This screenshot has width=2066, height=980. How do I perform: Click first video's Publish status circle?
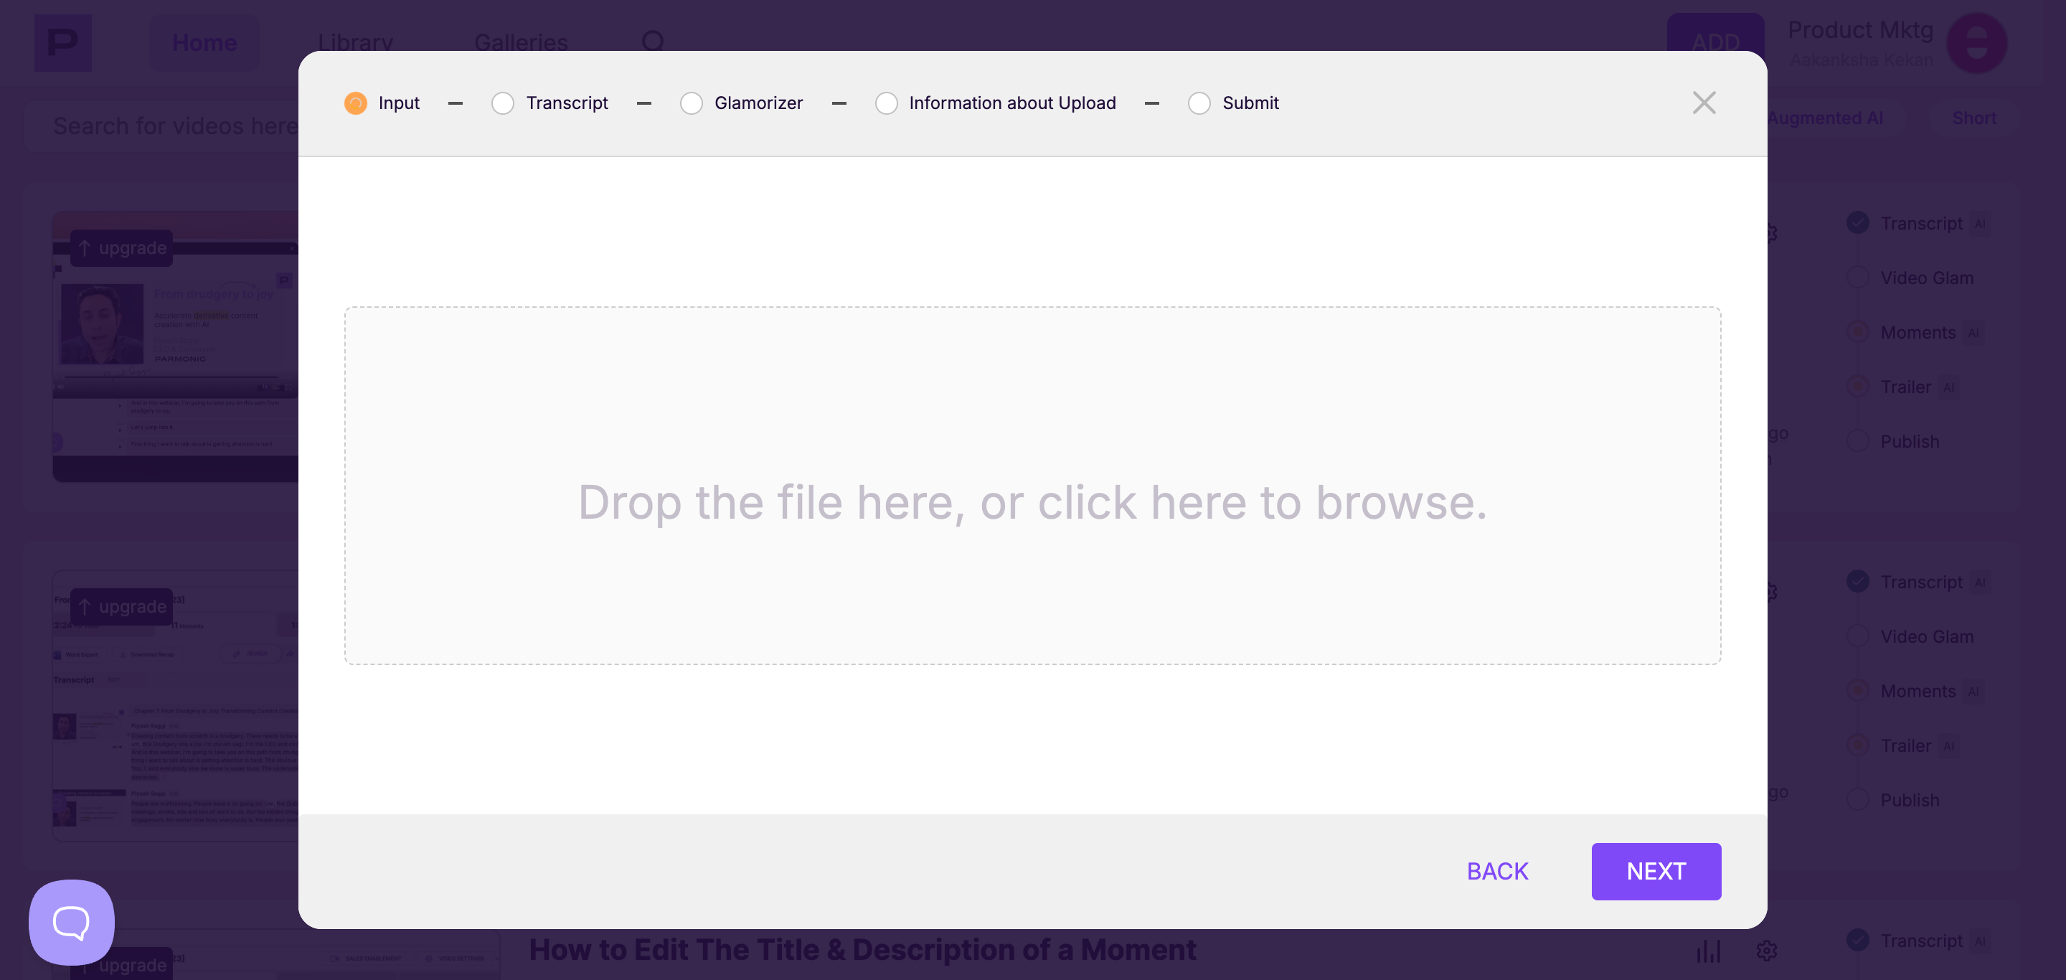click(x=1857, y=441)
